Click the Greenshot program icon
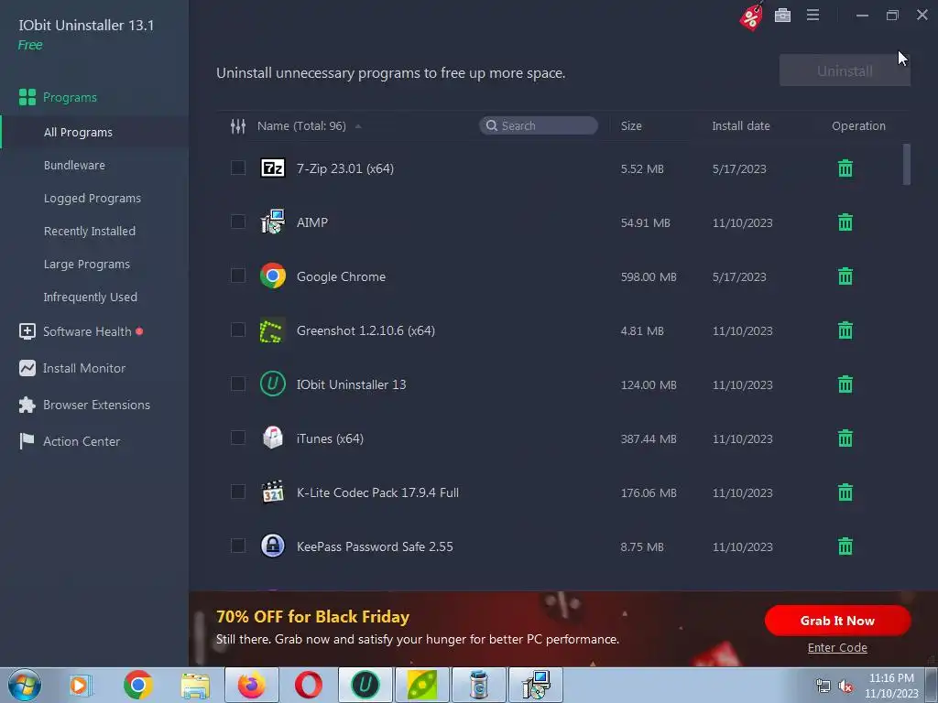This screenshot has width=938, height=703. coord(273,330)
